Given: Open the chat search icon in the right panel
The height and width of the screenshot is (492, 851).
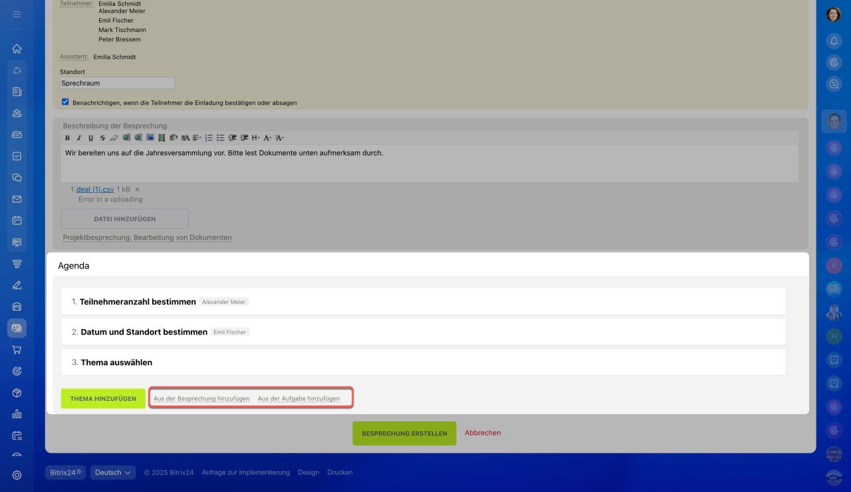Looking at the screenshot, I should click(x=834, y=84).
